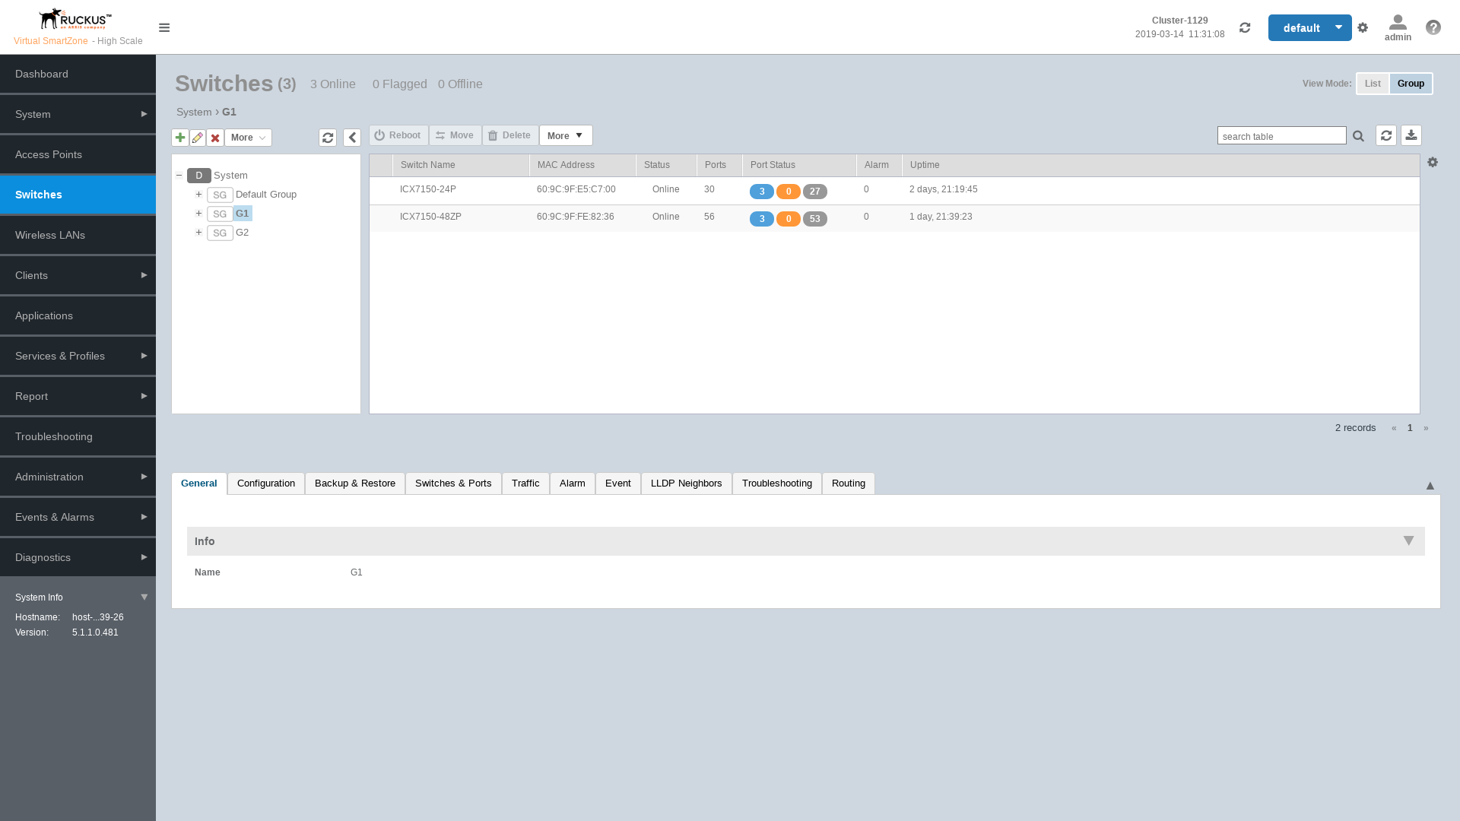
Task: Click the search table input field
Action: [x=1281, y=136]
